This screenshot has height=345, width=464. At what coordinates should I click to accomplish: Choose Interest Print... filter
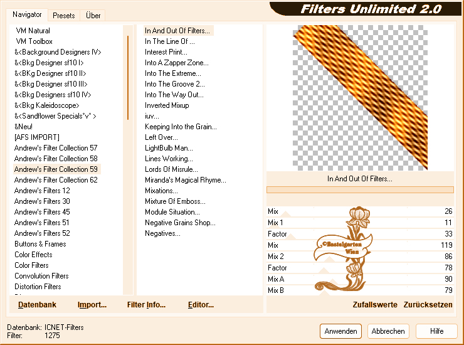coord(166,52)
